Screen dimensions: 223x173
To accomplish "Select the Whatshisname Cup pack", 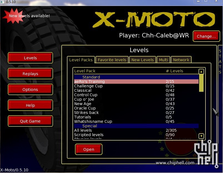I will coord(136,121).
